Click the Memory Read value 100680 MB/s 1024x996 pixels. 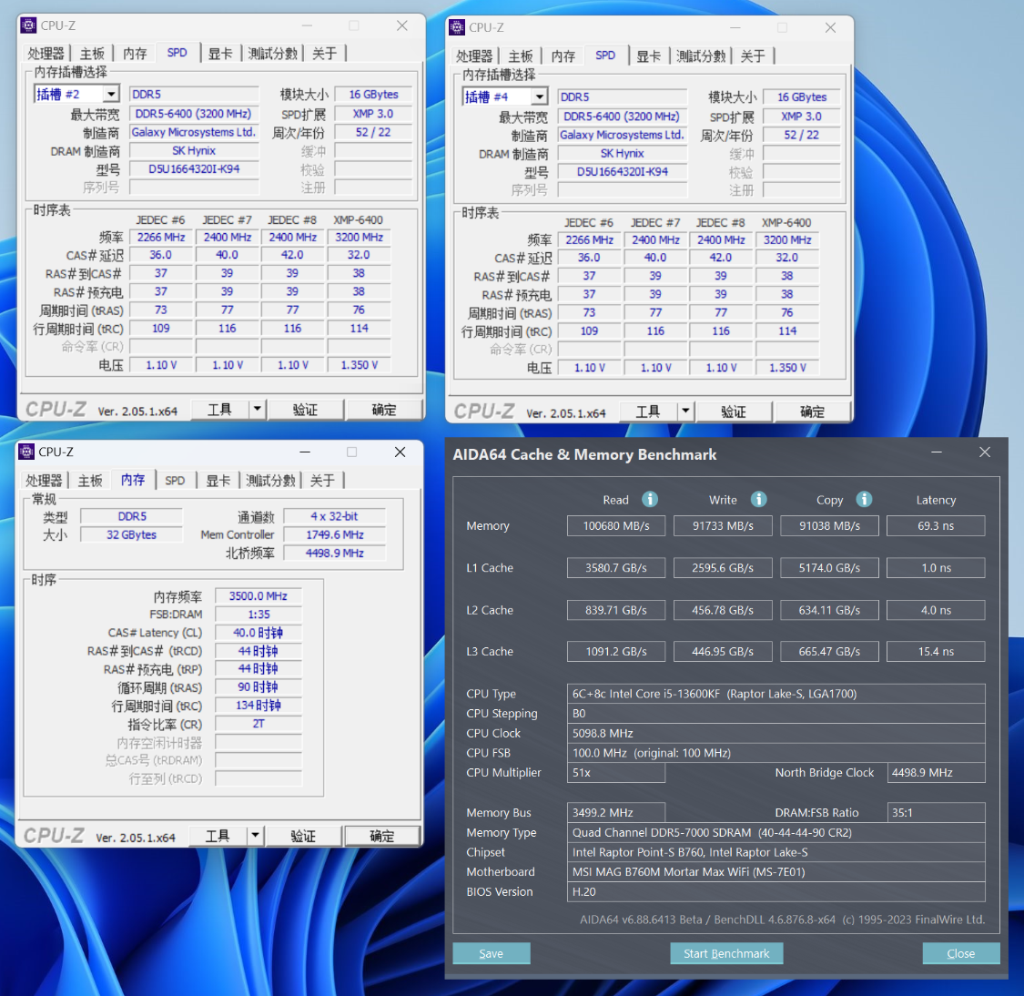tap(616, 525)
